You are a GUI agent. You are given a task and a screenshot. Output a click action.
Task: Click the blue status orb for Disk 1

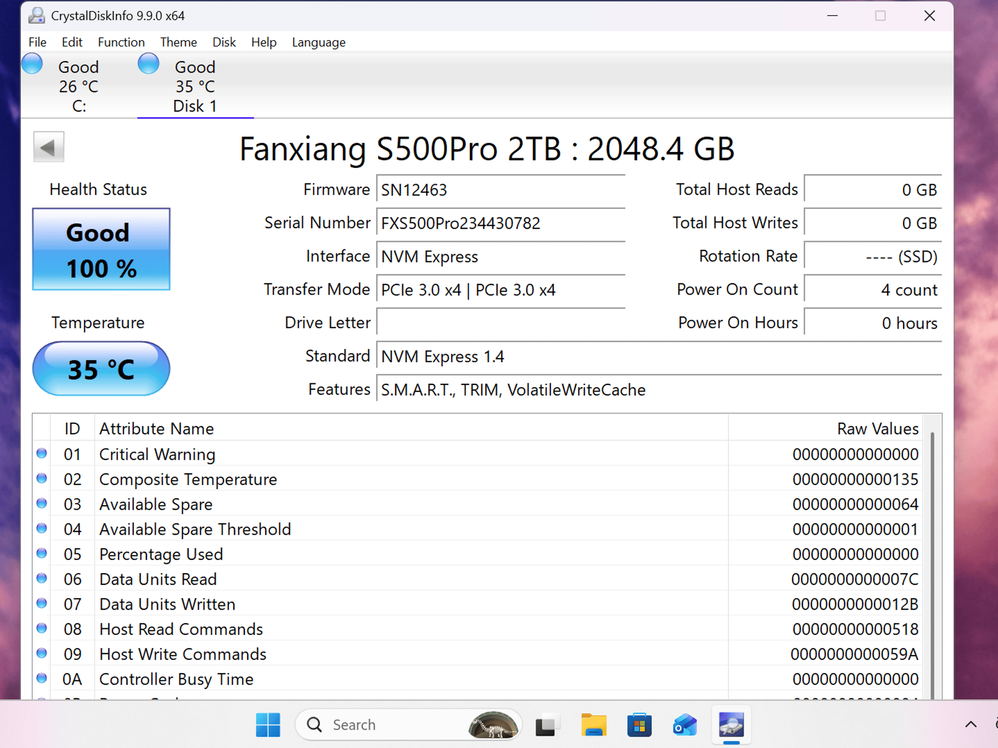pos(149,64)
